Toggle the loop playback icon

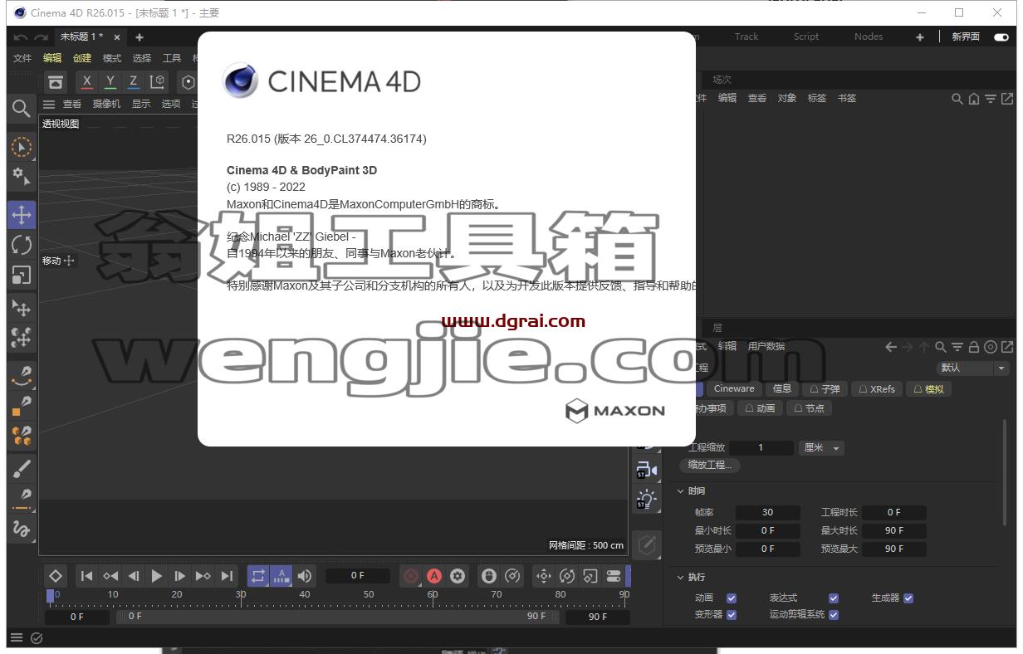258,576
